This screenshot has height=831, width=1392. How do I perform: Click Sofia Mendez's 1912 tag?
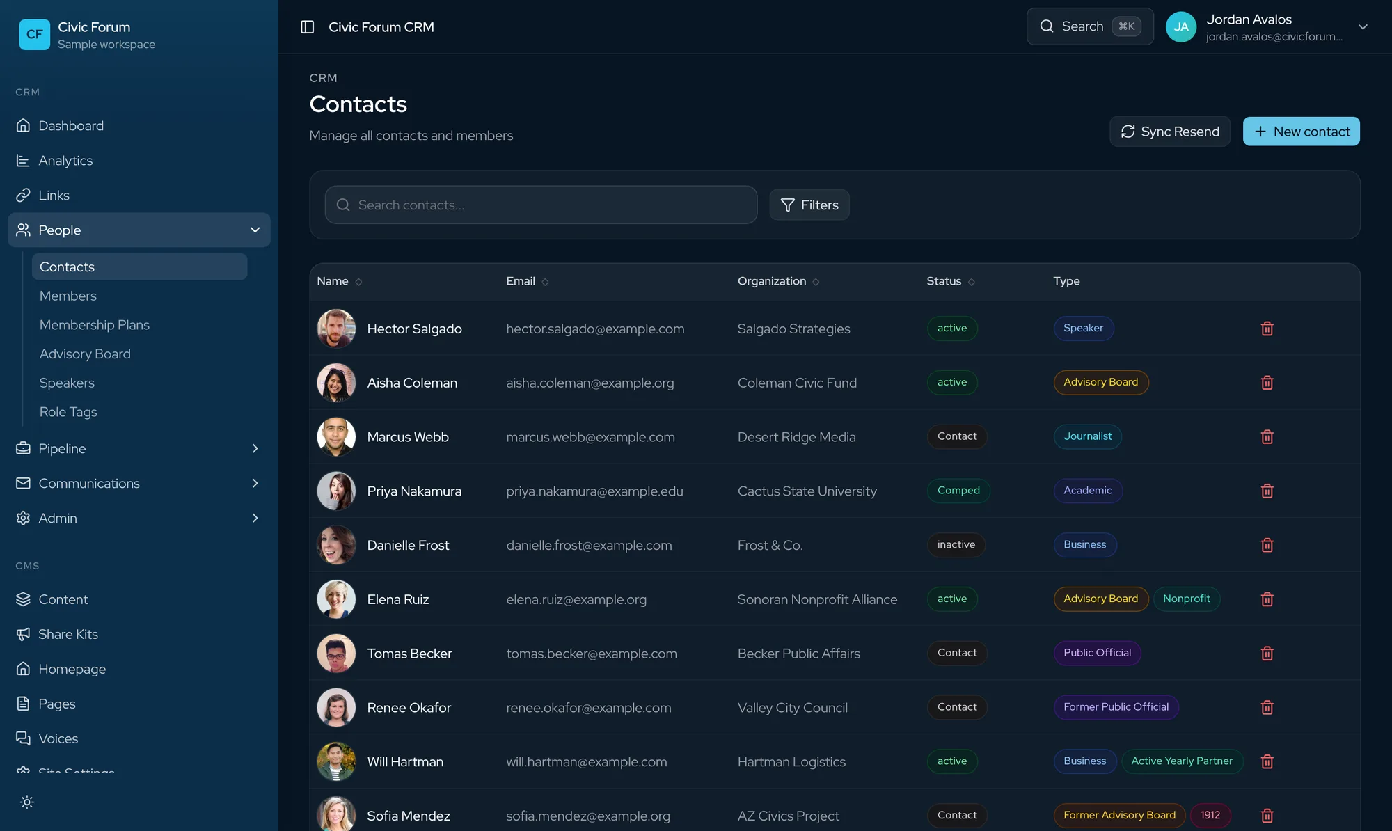click(x=1210, y=815)
